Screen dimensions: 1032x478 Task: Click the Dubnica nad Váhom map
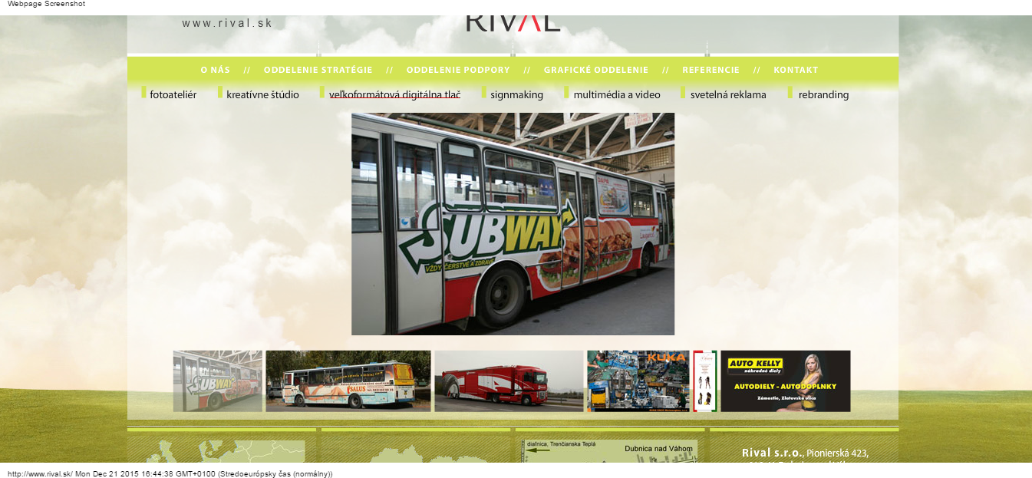(x=610, y=451)
